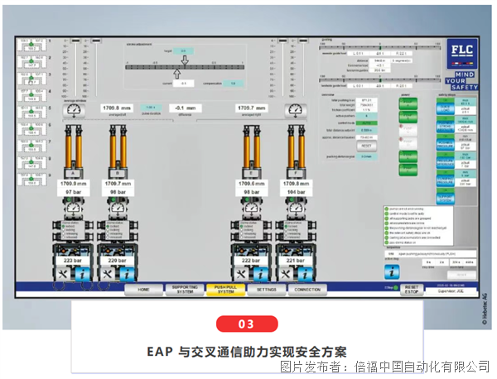Click the pressure gauge icon below cylinder E

click(x=253, y=209)
